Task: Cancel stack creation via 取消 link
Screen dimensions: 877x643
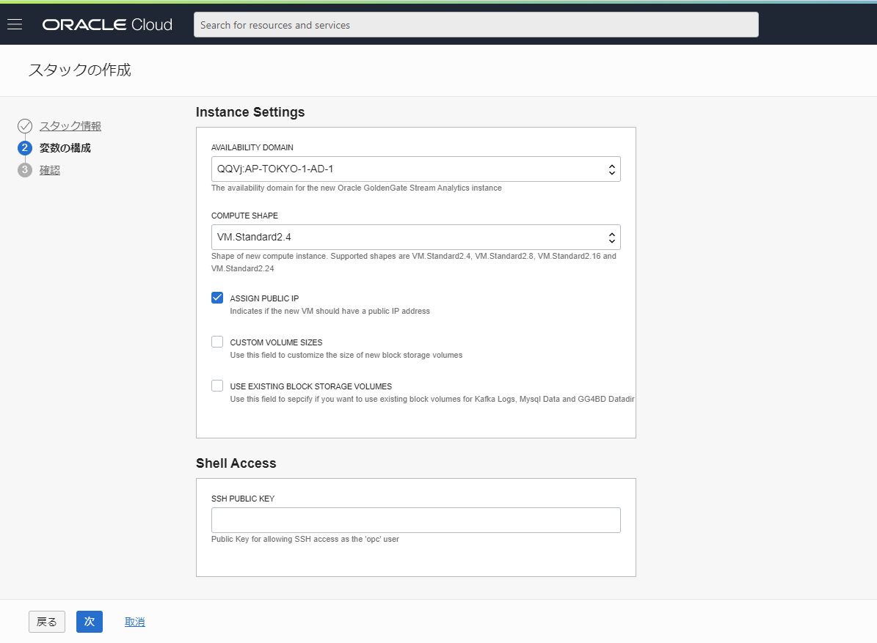Action: (x=134, y=621)
